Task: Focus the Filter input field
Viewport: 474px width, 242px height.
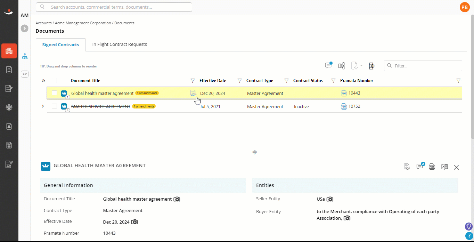Action: [423, 65]
